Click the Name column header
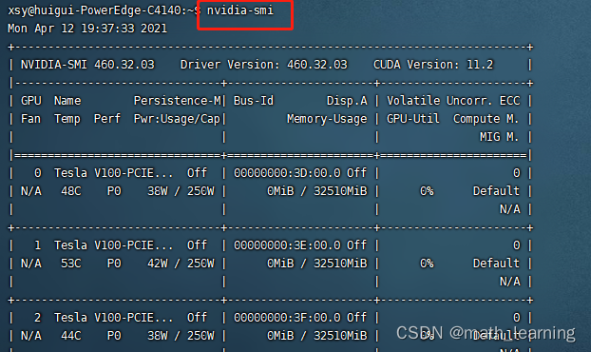591x352 pixels. coord(67,101)
